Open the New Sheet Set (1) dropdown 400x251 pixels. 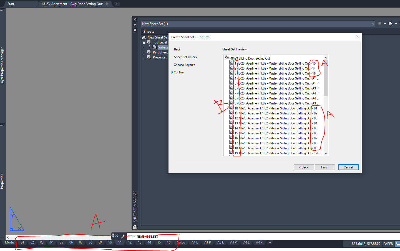373,24
